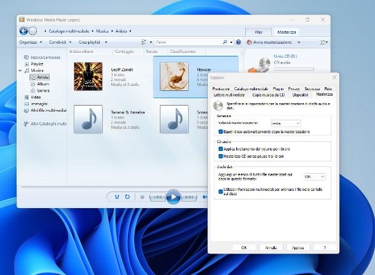375x275 pixels.
Task: Toggle Masterizza CD senza pause checkbox
Action: click(x=221, y=156)
